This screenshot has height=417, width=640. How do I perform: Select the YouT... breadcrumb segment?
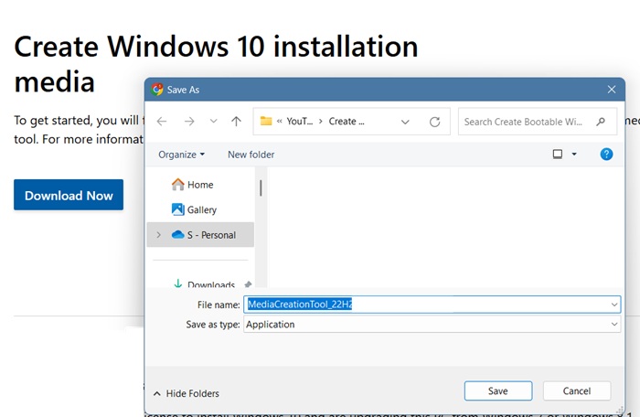click(x=300, y=122)
